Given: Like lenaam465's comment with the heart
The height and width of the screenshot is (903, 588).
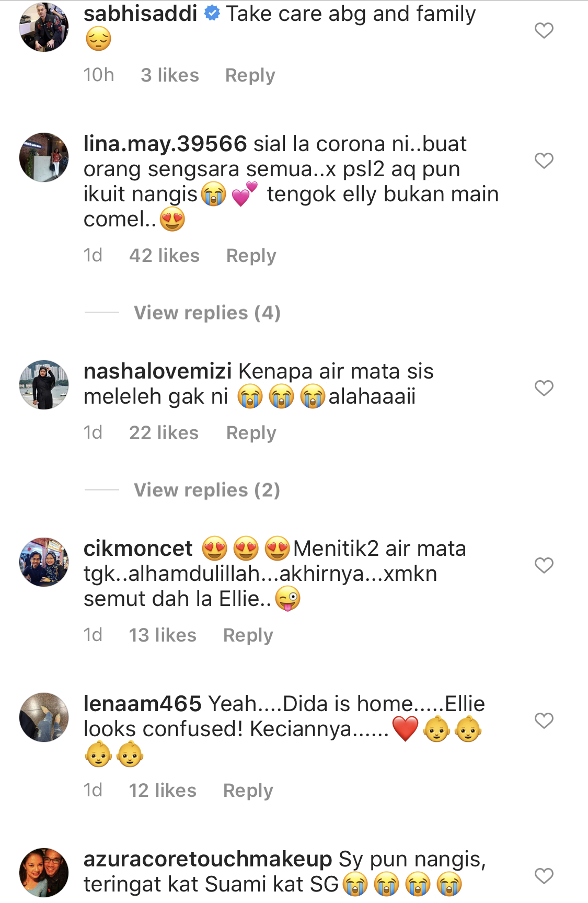Looking at the screenshot, I should [x=544, y=721].
